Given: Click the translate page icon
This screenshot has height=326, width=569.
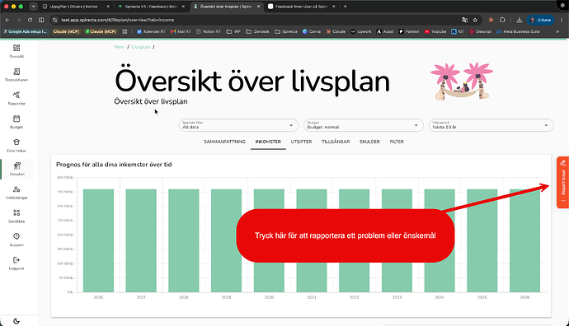Looking at the screenshot, I should (464, 20).
